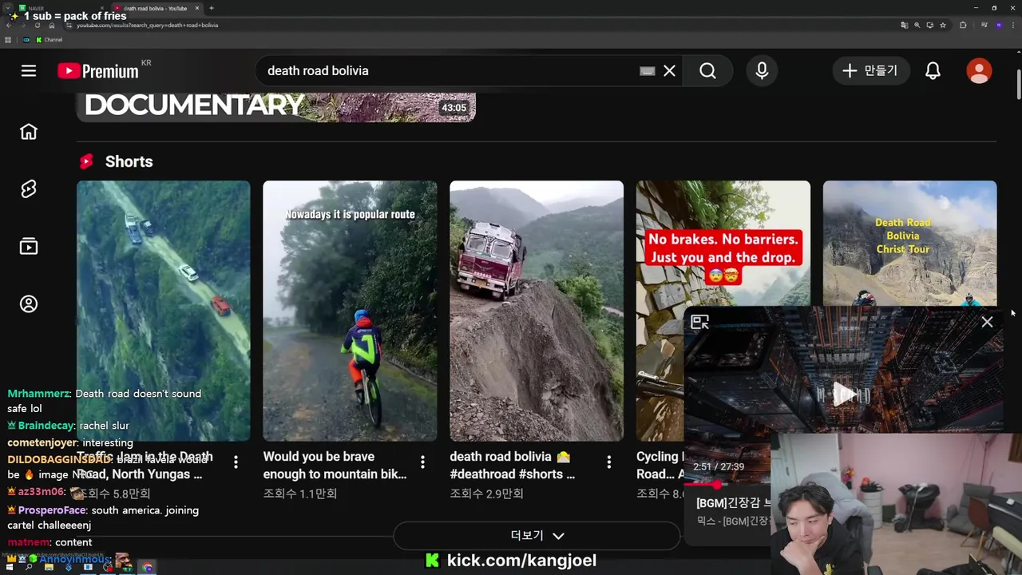Open the Channel bookmark in bookmarks bar

pyautogui.click(x=49, y=40)
